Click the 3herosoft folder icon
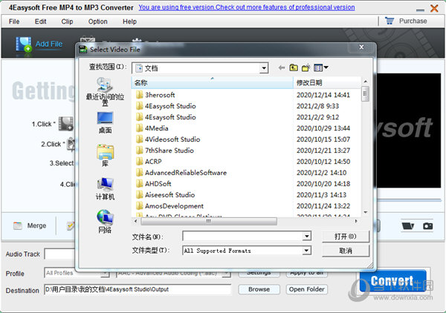The image size is (446, 313). coord(139,95)
